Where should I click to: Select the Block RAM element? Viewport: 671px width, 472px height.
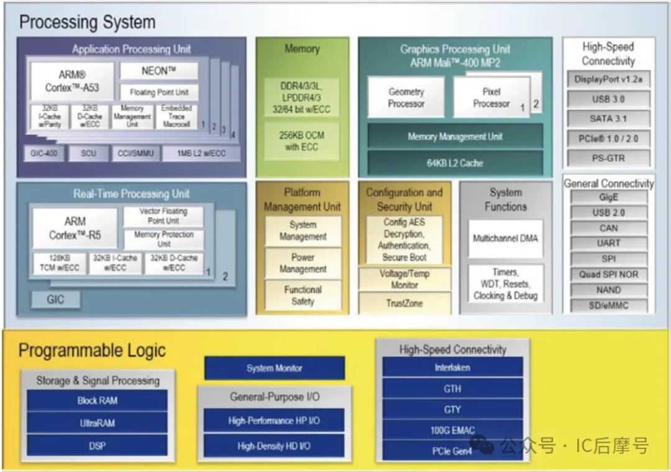(x=96, y=400)
